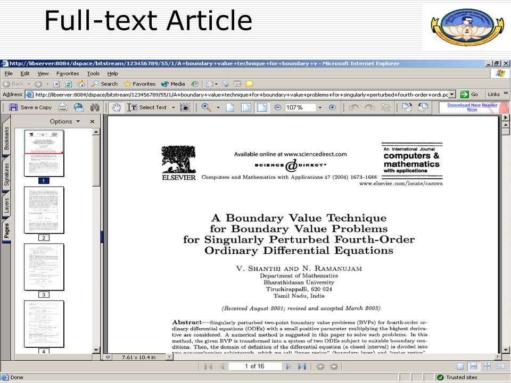Click the Media toolbar button
The width and height of the screenshot is (511, 383).
[x=173, y=84]
